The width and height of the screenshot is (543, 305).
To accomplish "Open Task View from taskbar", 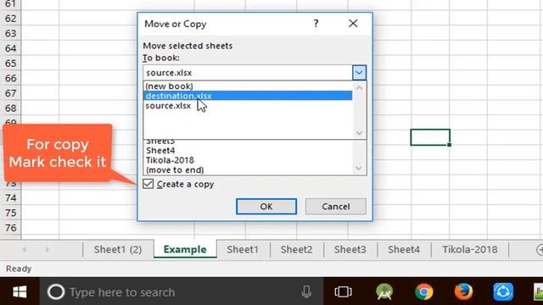I will (343, 291).
